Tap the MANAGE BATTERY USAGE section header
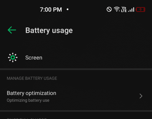Image resolution: width=152 pixels, height=119 pixels. pos(32,78)
